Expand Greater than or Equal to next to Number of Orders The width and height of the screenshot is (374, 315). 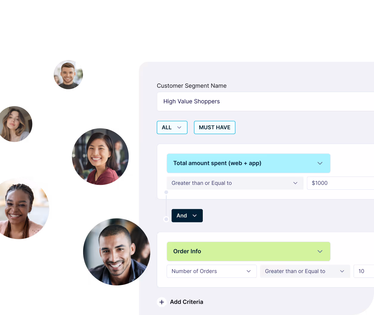coord(305,271)
